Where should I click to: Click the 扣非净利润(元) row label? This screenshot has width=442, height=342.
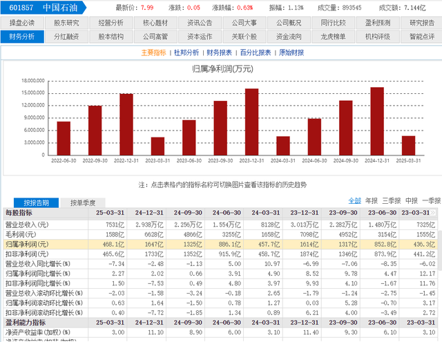click(x=27, y=254)
